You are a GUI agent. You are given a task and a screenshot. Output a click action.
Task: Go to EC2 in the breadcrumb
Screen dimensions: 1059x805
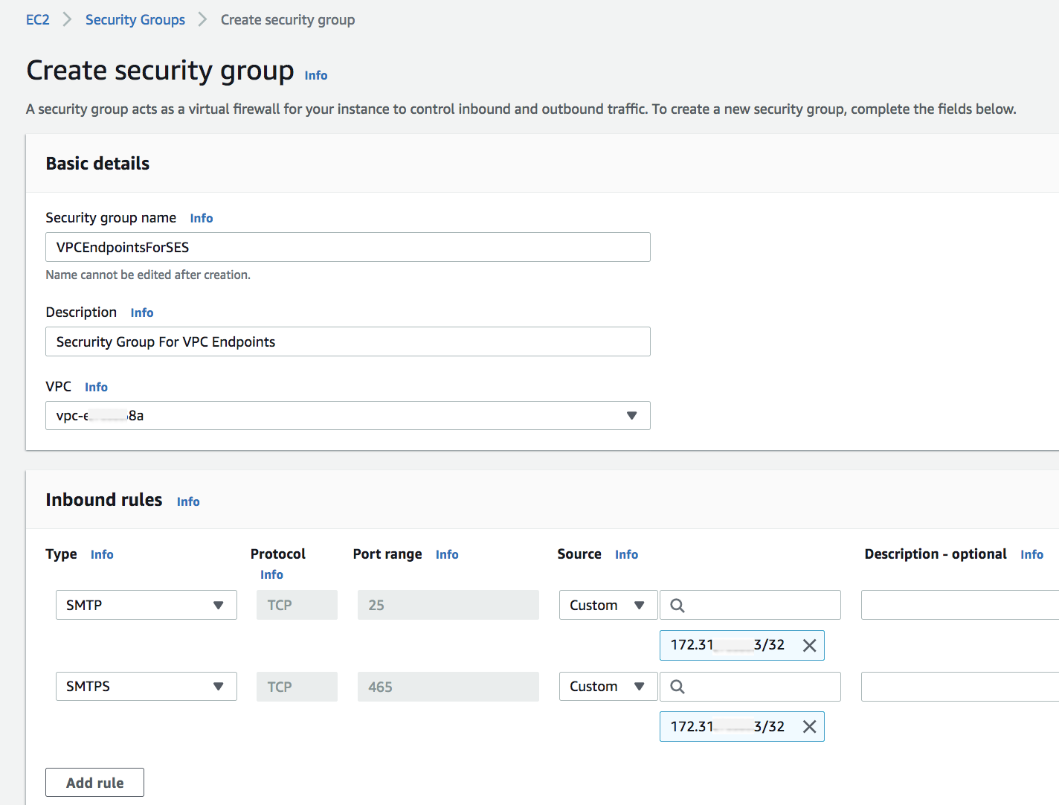38,20
